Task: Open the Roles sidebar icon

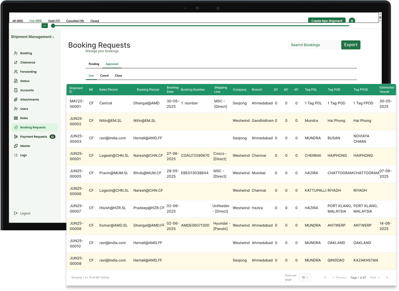Action: (16, 118)
